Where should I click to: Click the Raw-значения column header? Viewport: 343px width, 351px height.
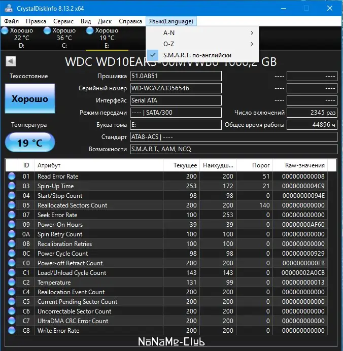(300, 165)
